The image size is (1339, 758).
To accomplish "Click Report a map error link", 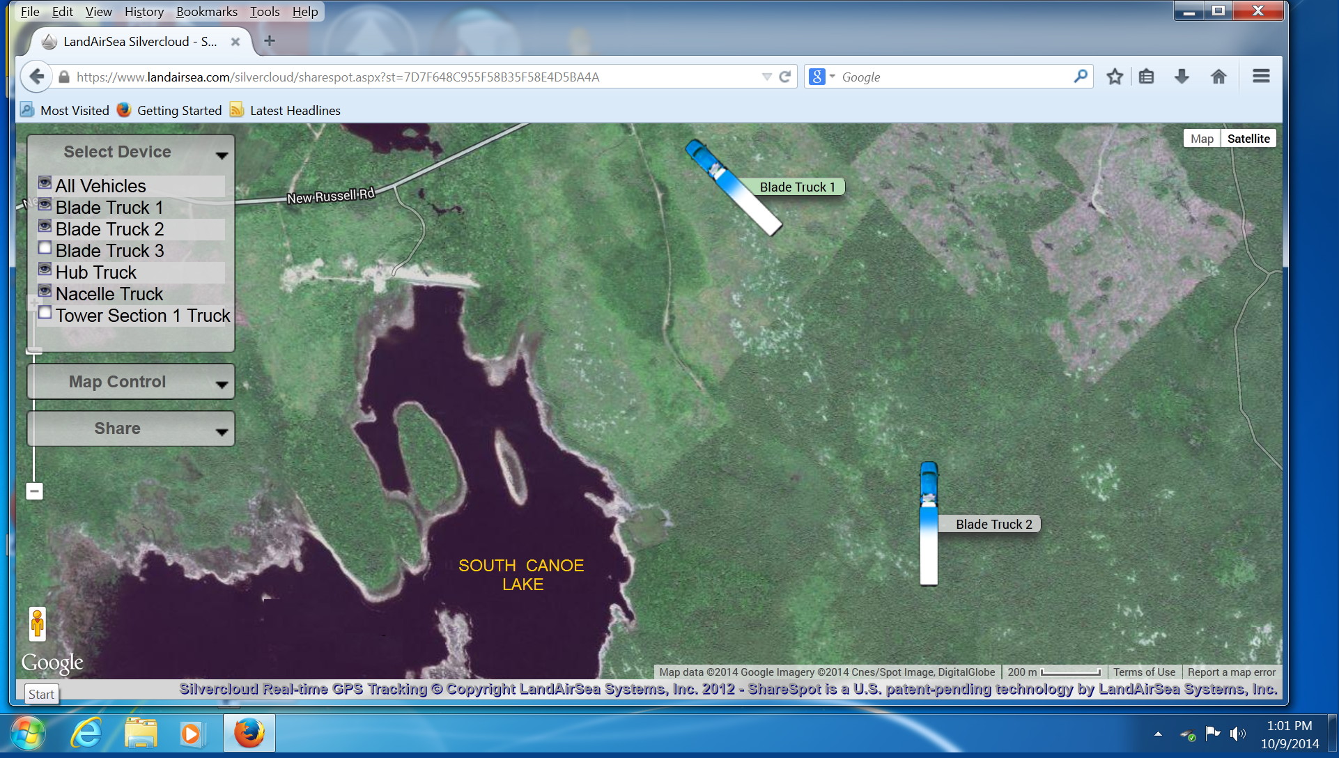I will (1232, 672).
